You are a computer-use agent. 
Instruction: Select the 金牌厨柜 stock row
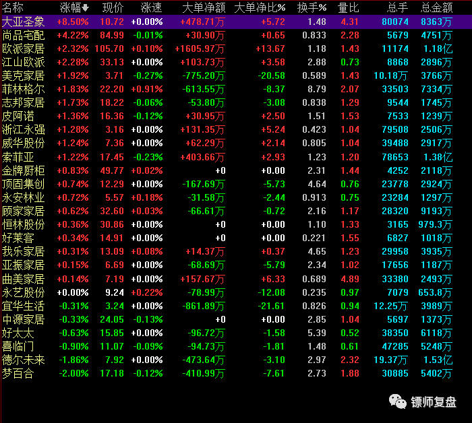coord(236,171)
